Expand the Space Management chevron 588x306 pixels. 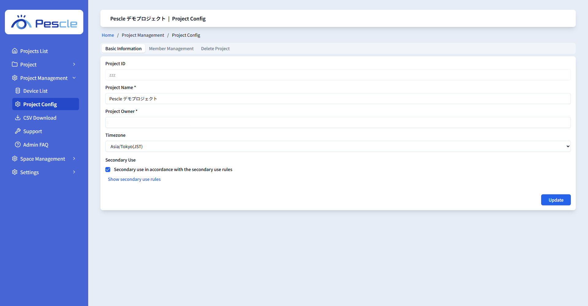[x=74, y=159]
